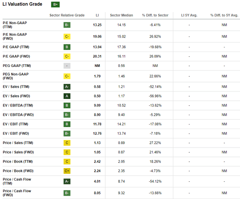This screenshot has height=199, width=240.
Task: Select the PEG Non-GAAP (FWD) row label
Action: click(16, 76)
